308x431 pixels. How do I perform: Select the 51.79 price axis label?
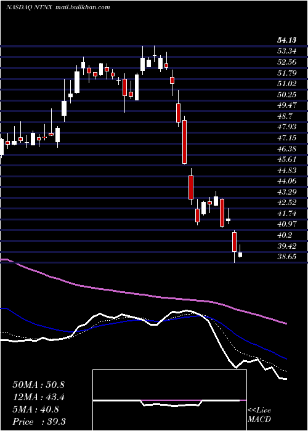(286, 73)
